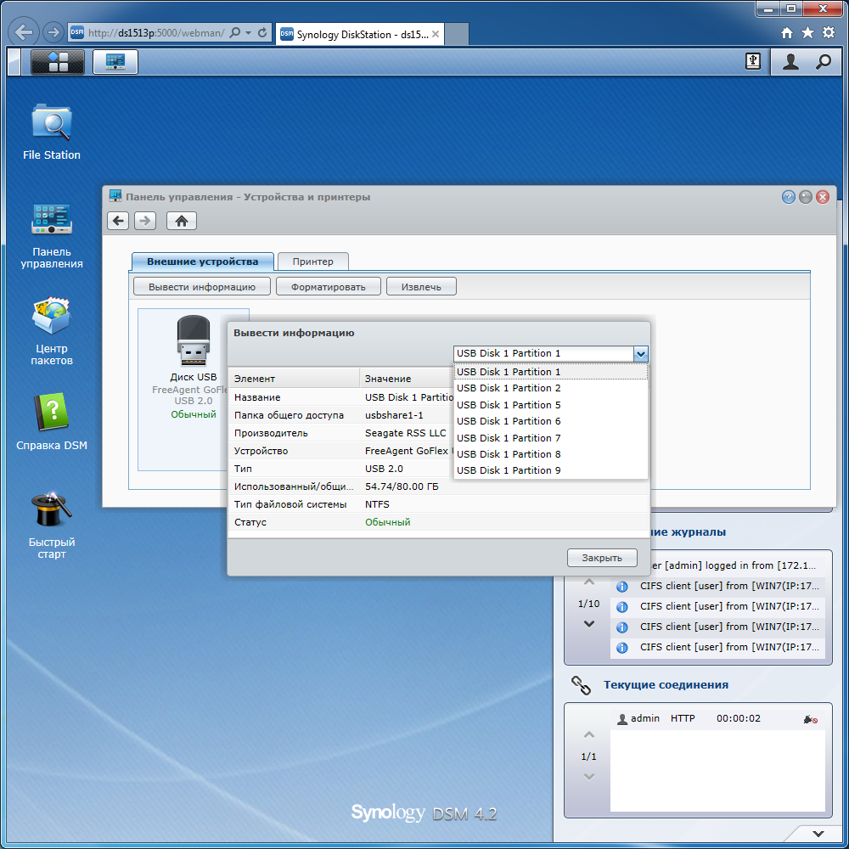Screen dimensions: 849x849
Task: Open browser home page icon
Action: 787,33
